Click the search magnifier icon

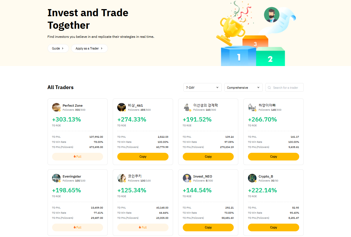(269, 88)
